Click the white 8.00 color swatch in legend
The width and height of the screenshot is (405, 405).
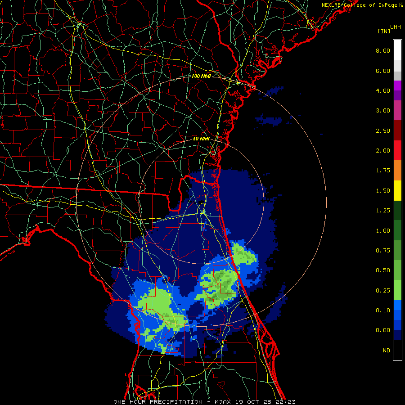tap(397, 50)
